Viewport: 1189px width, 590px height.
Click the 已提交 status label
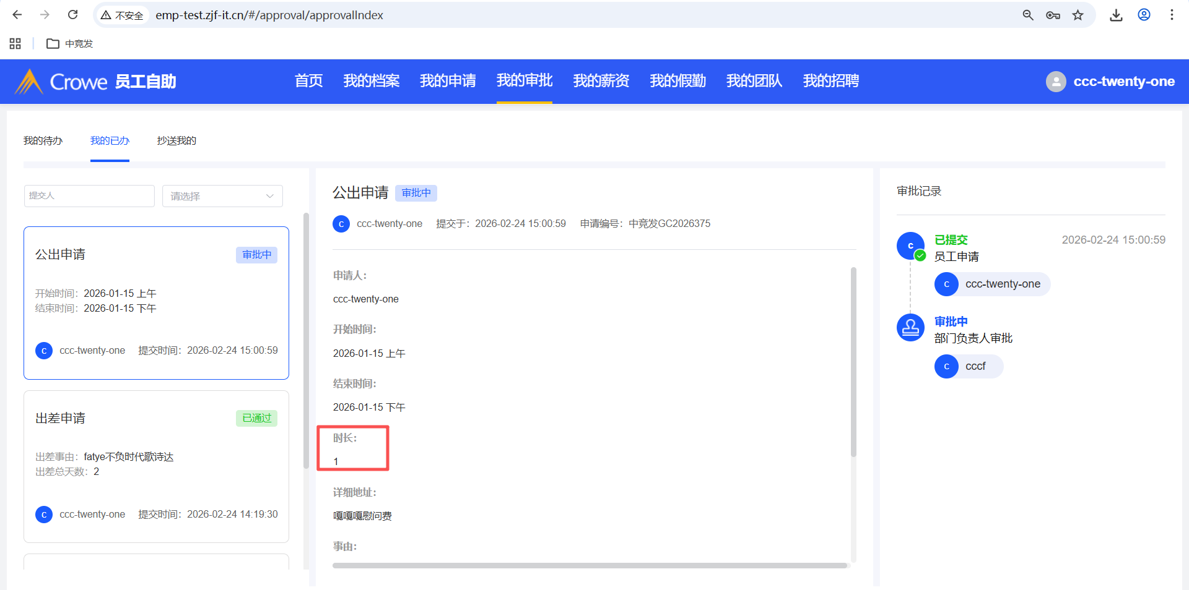coord(951,240)
